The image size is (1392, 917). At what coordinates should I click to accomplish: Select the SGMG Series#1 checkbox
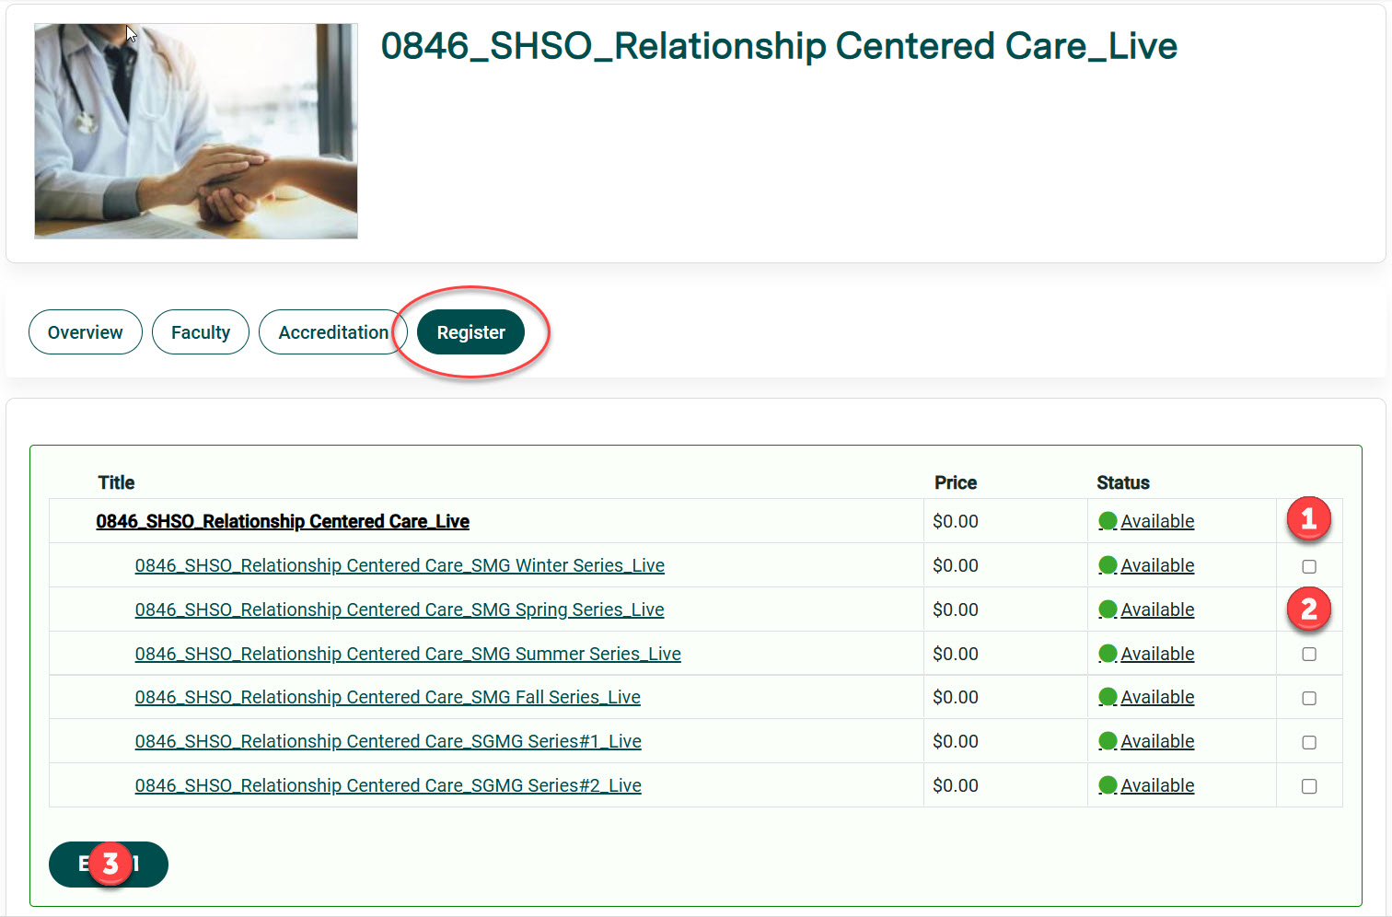1308,742
